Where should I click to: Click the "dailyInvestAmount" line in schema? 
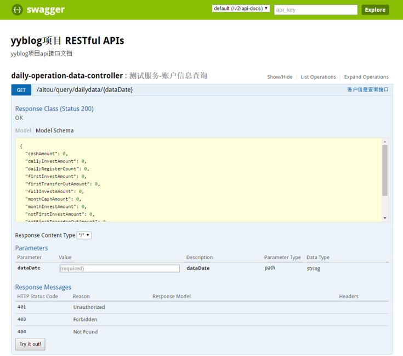coord(56,161)
